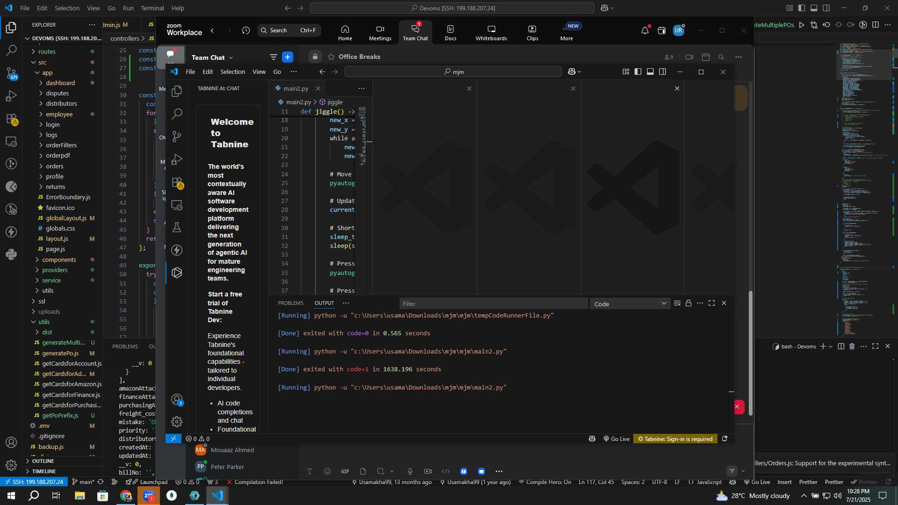Viewport: 898px width, 505px height.
Task: Toggle secondary sidebar in inner VS Code title bar
Action: tap(662, 72)
